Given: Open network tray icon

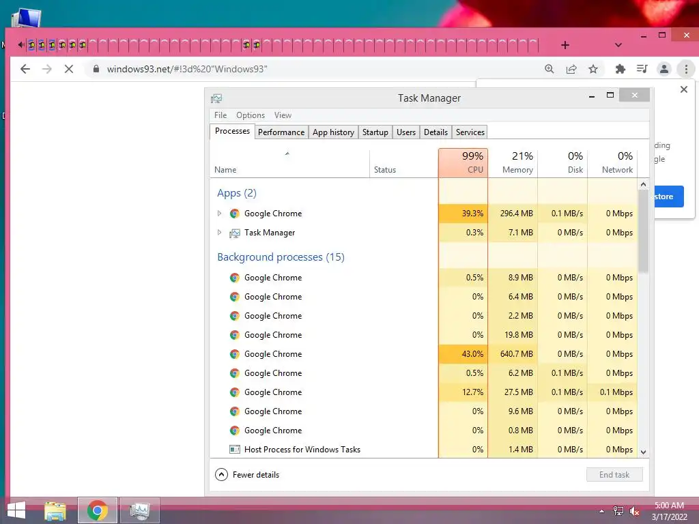Looking at the screenshot, I should [x=618, y=511].
